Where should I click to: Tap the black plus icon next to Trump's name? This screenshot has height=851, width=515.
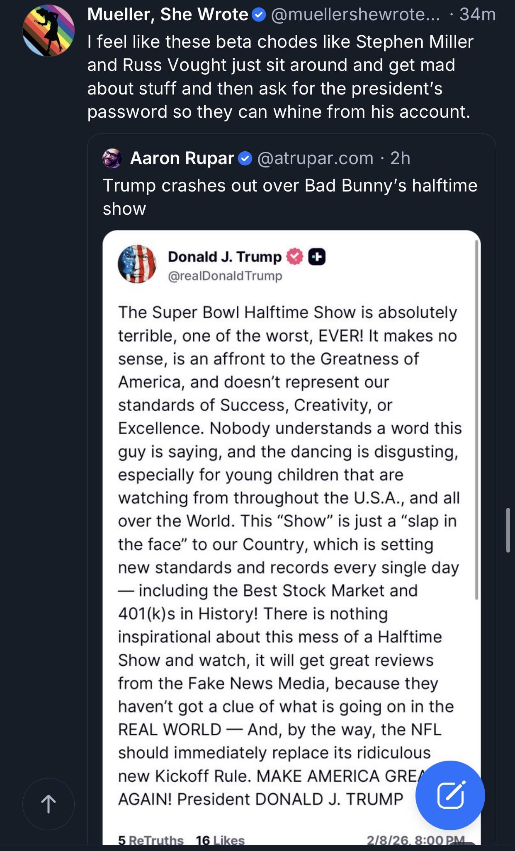[317, 257]
